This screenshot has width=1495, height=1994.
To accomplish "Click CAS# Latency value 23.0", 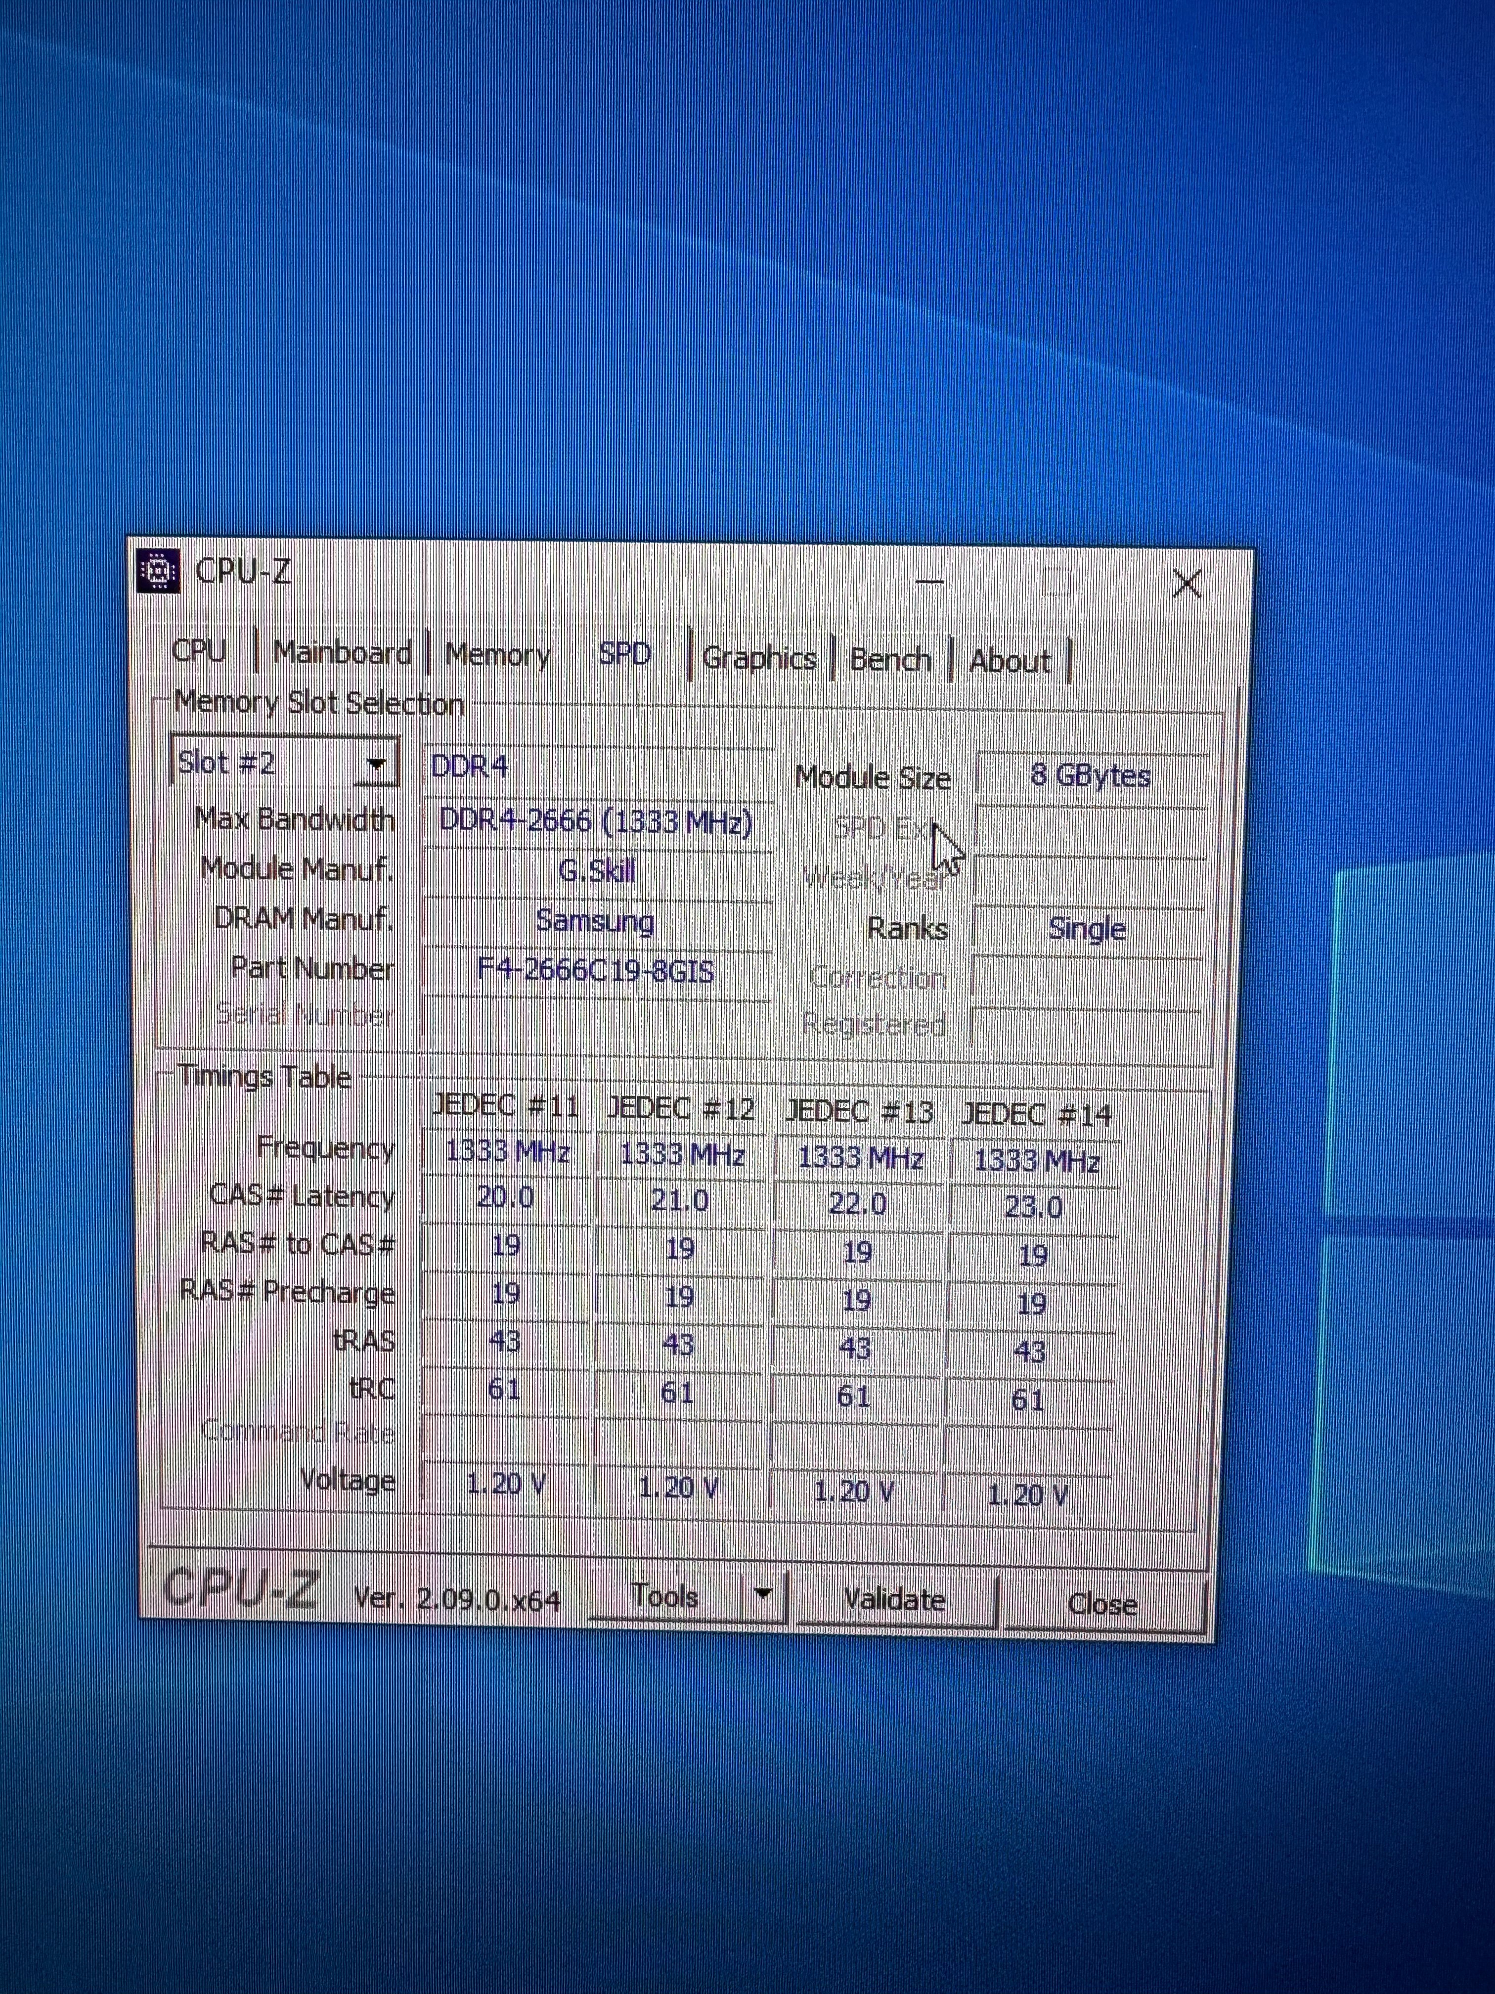I will click(1034, 1208).
